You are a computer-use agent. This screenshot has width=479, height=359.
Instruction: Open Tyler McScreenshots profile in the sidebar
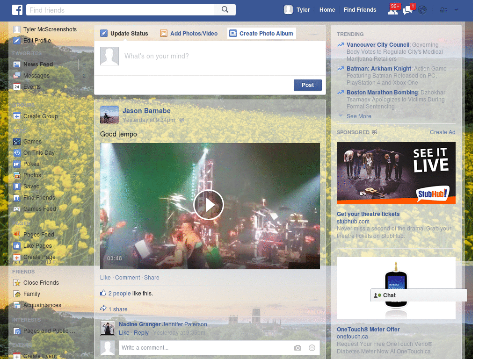[x=45, y=29]
